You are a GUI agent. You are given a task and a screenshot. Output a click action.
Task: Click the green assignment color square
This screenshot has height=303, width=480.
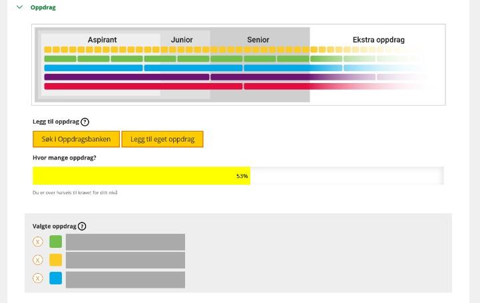tap(56, 242)
